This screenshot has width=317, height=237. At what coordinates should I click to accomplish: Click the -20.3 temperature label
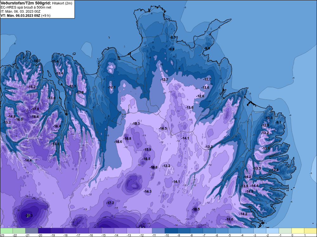[29, 215]
